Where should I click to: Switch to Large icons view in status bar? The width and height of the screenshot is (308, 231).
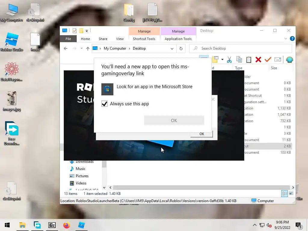[291, 193]
